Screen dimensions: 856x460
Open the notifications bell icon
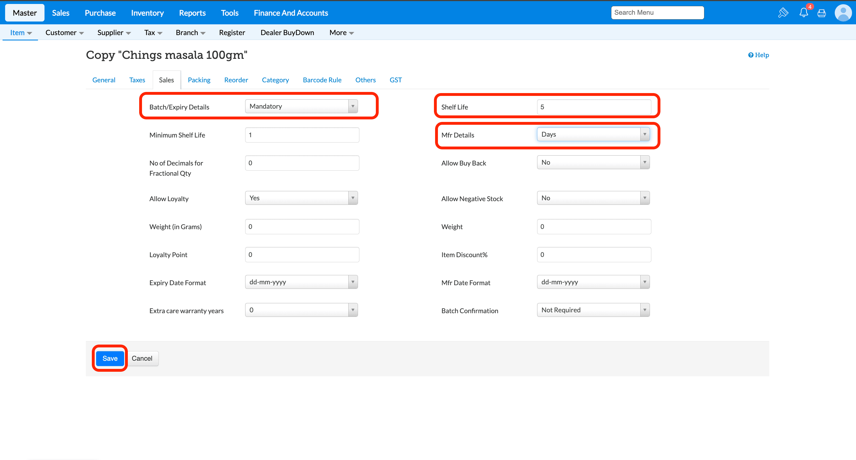click(x=804, y=13)
